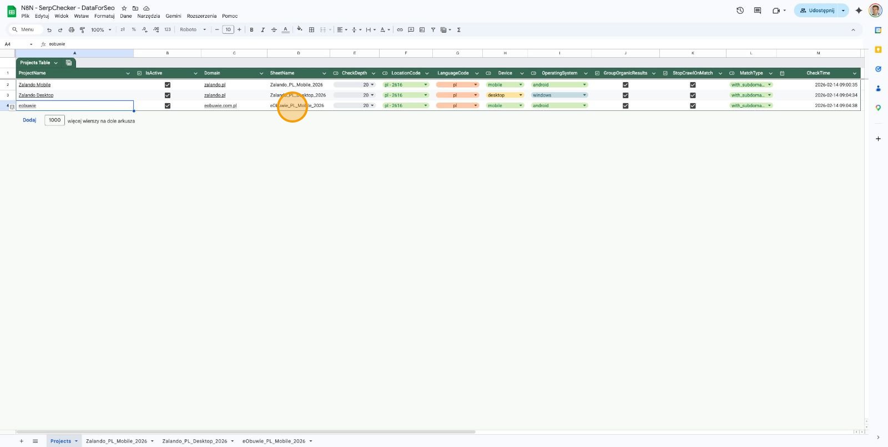Click the rows count field showing 1000
The height and width of the screenshot is (447, 888).
pyautogui.click(x=54, y=120)
